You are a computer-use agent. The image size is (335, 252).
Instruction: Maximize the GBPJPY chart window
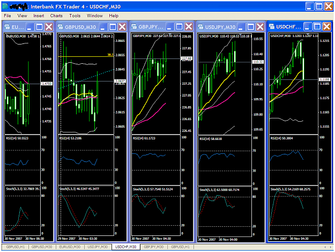coord(179,27)
